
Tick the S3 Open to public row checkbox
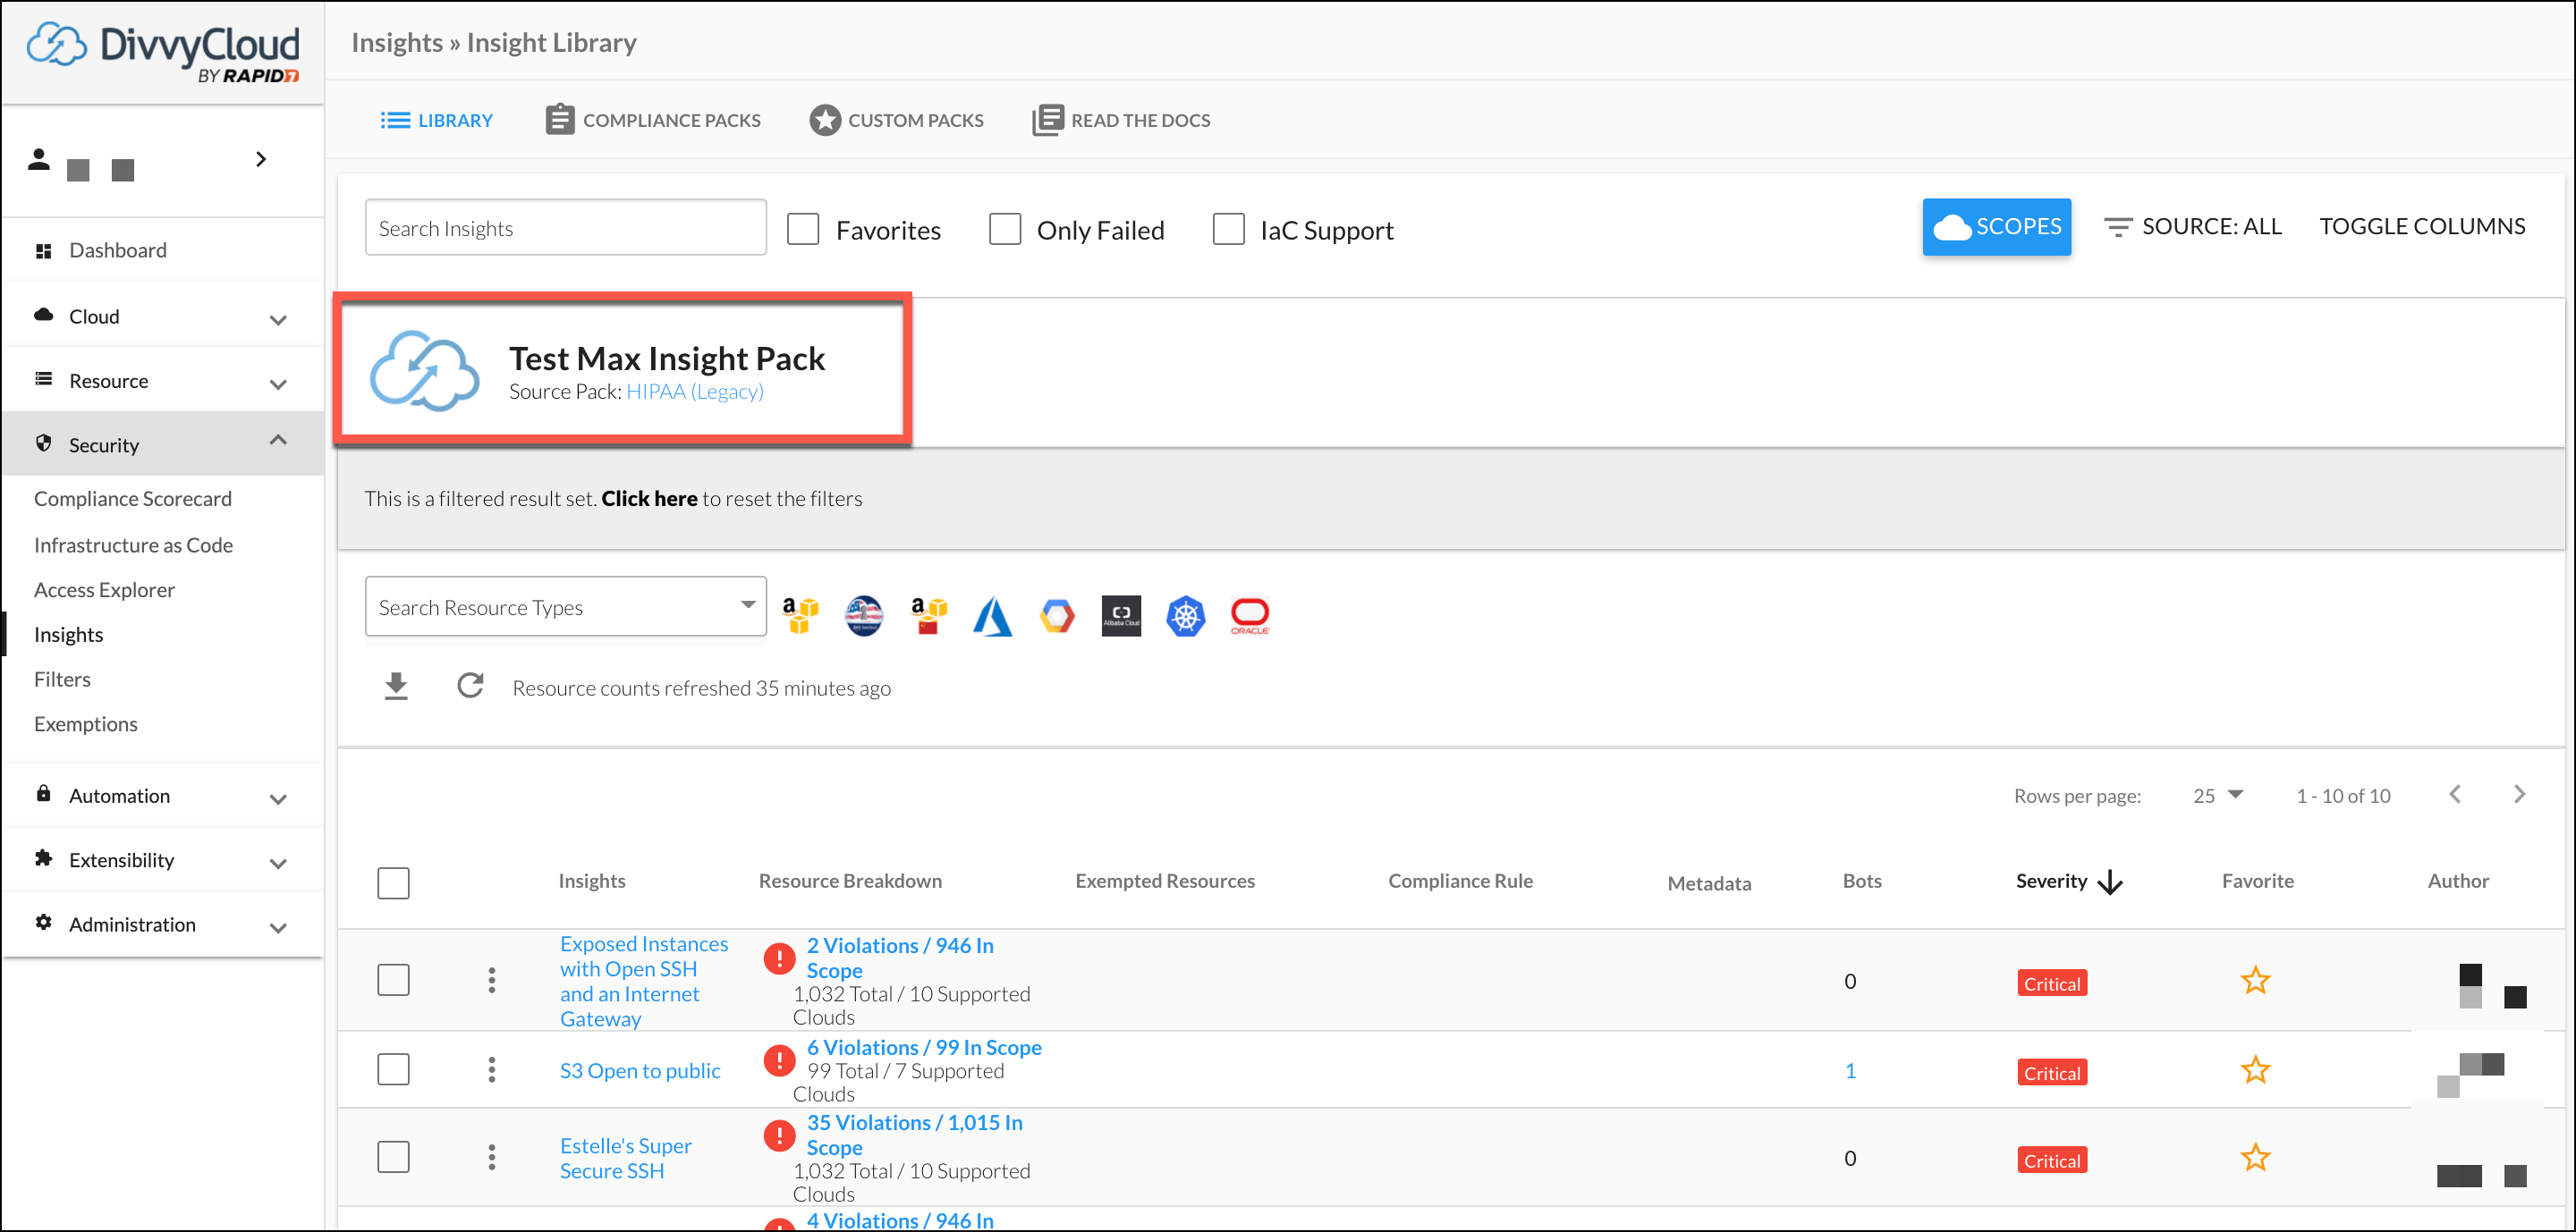[393, 1070]
